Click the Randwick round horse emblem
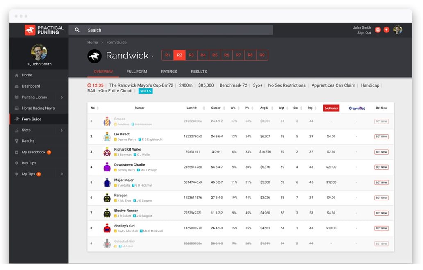This screenshot has width=423, height=270. pyautogui.click(x=94, y=56)
